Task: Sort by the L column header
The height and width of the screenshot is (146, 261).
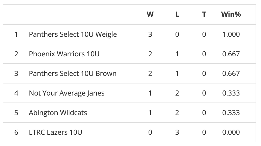Action: pyautogui.click(x=177, y=14)
